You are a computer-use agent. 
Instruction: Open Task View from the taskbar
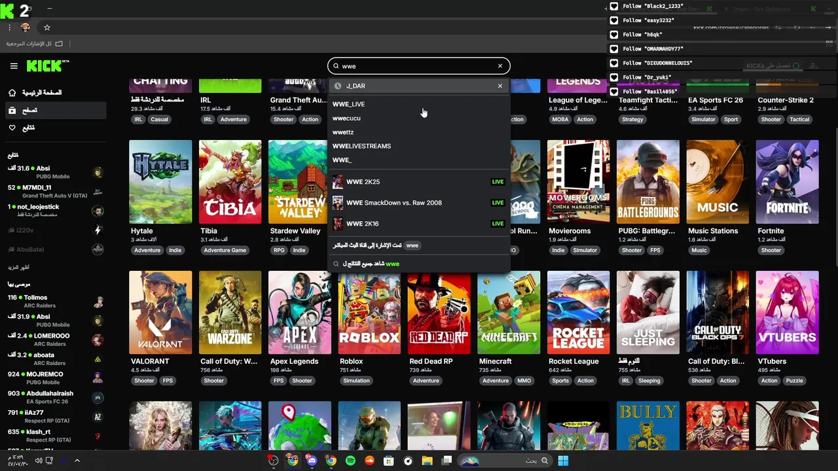click(x=446, y=461)
